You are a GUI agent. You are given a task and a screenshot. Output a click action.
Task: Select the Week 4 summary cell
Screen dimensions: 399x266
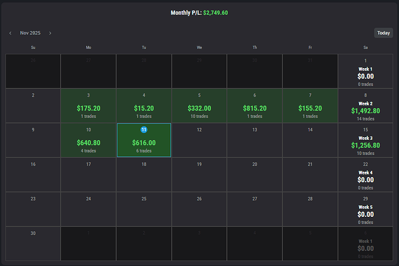pyautogui.click(x=365, y=175)
